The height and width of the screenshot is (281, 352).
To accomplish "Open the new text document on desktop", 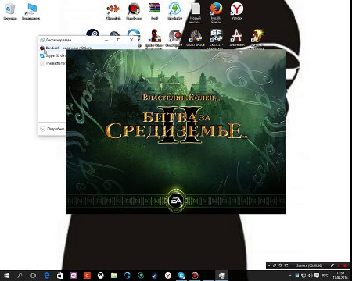I will tap(196, 13).
